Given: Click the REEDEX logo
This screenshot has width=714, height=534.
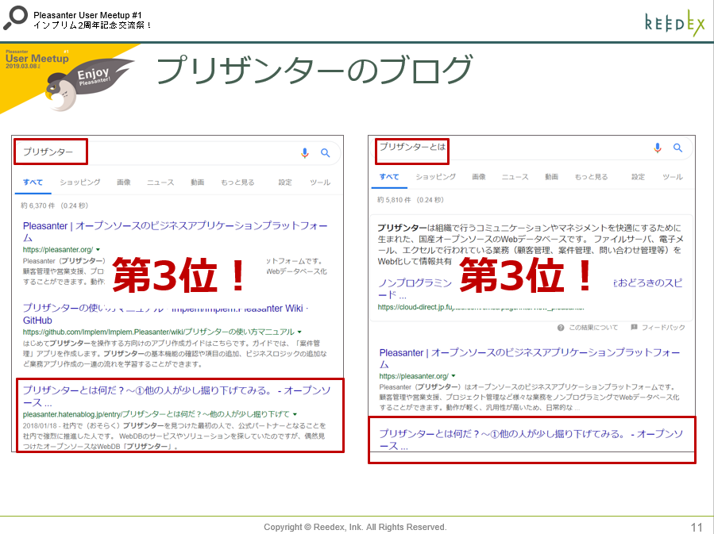Looking at the screenshot, I should (674, 23).
